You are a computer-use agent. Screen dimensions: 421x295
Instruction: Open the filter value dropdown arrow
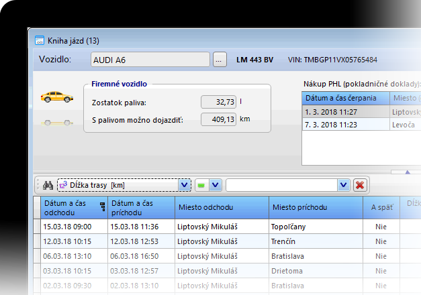tap(344, 185)
